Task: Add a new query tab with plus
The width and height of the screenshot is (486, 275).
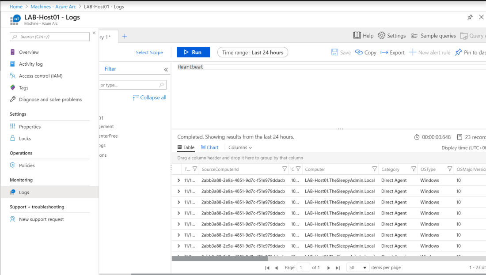Action: pos(125,36)
